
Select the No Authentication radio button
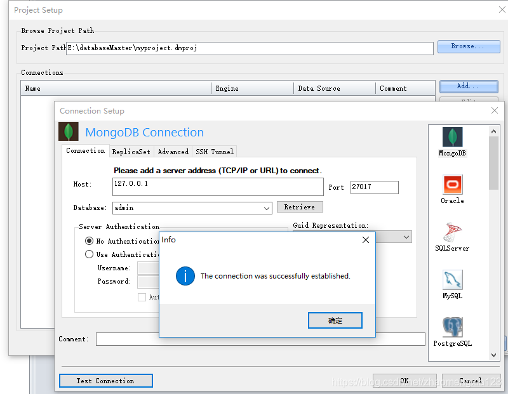point(89,241)
